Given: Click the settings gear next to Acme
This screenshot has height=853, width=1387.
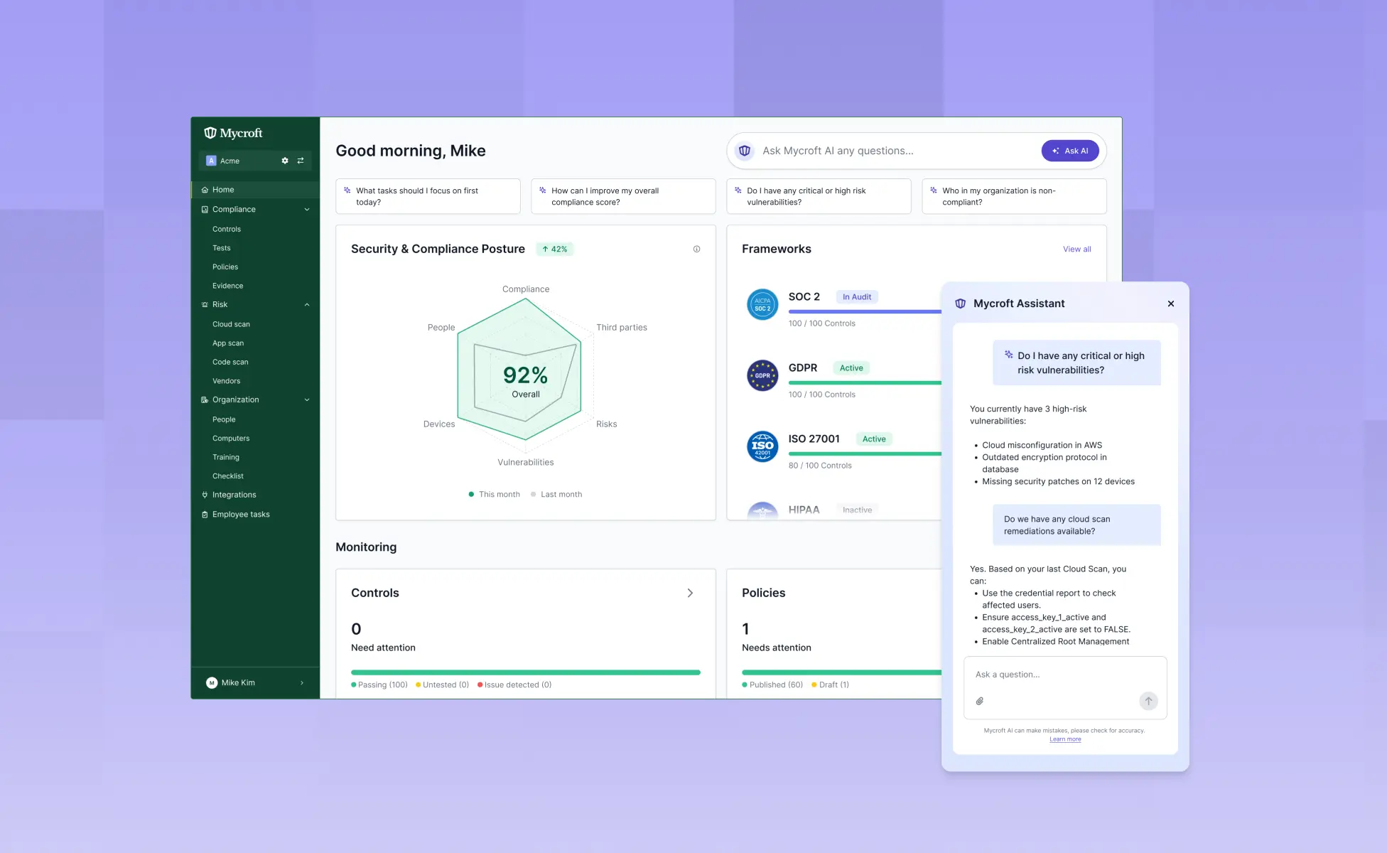Looking at the screenshot, I should point(285,161).
